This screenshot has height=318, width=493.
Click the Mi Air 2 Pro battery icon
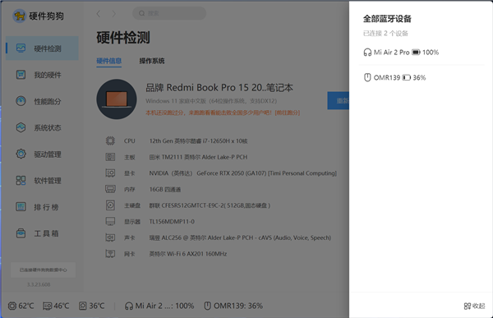point(416,53)
